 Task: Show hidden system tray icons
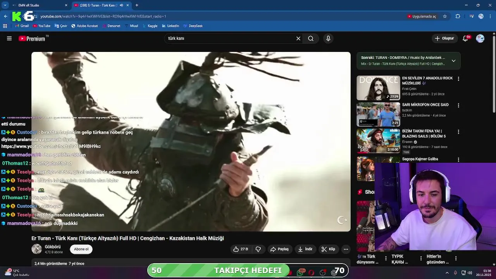click(447, 273)
